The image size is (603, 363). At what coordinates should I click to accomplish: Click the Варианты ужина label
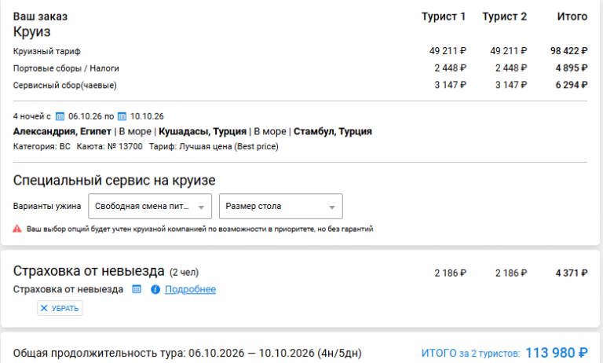[x=47, y=207]
